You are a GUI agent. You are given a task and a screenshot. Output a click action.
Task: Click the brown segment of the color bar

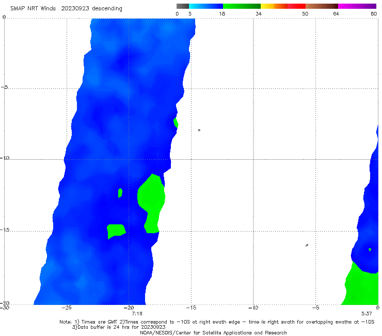pos(322,6)
